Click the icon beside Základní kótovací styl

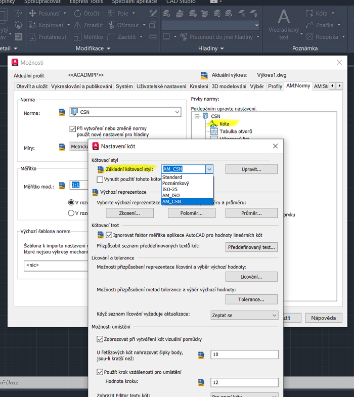tap(100, 169)
